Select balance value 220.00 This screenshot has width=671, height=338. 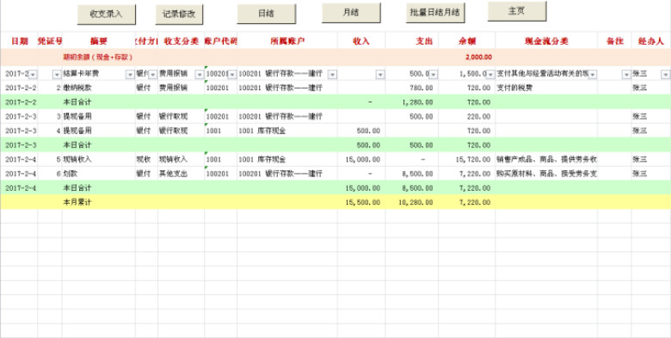click(479, 116)
